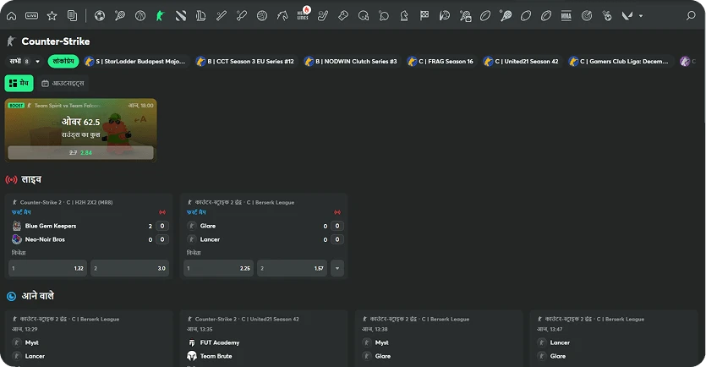This screenshot has height=367, width=706.
Task: Select FRAG Season 16 tournament tab
Action: coord(441,61)
